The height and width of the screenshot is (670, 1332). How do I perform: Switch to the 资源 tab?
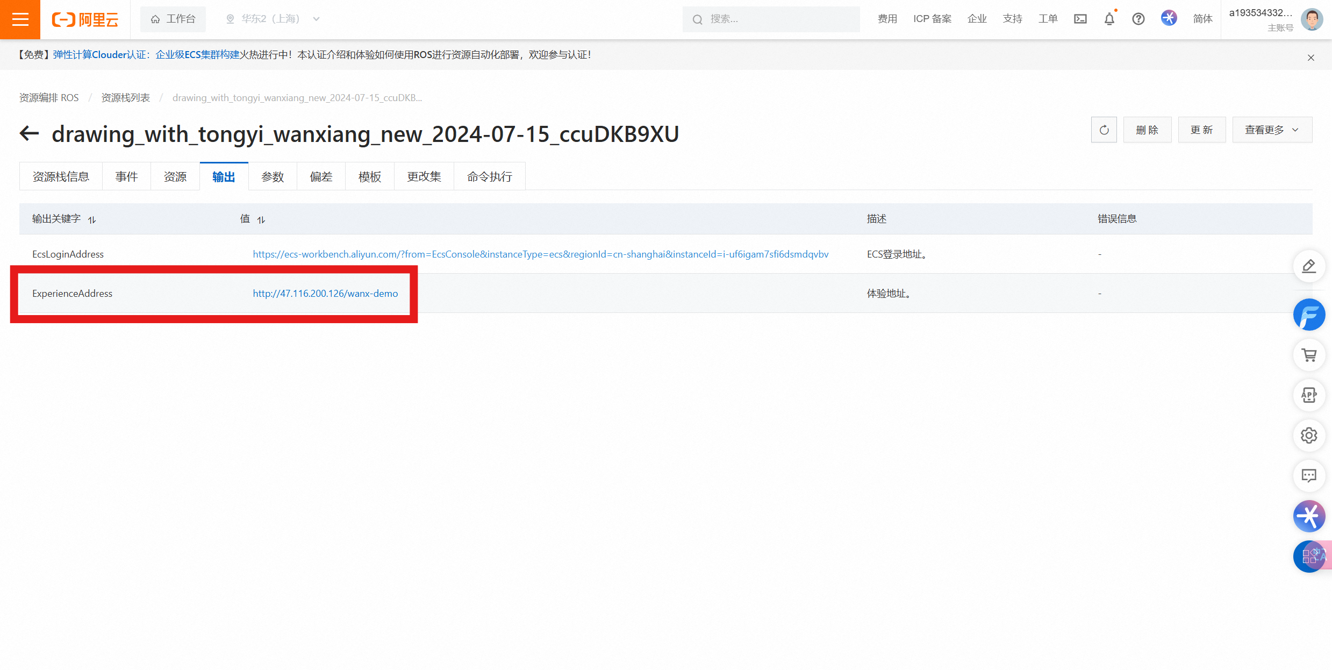(175, 177)
